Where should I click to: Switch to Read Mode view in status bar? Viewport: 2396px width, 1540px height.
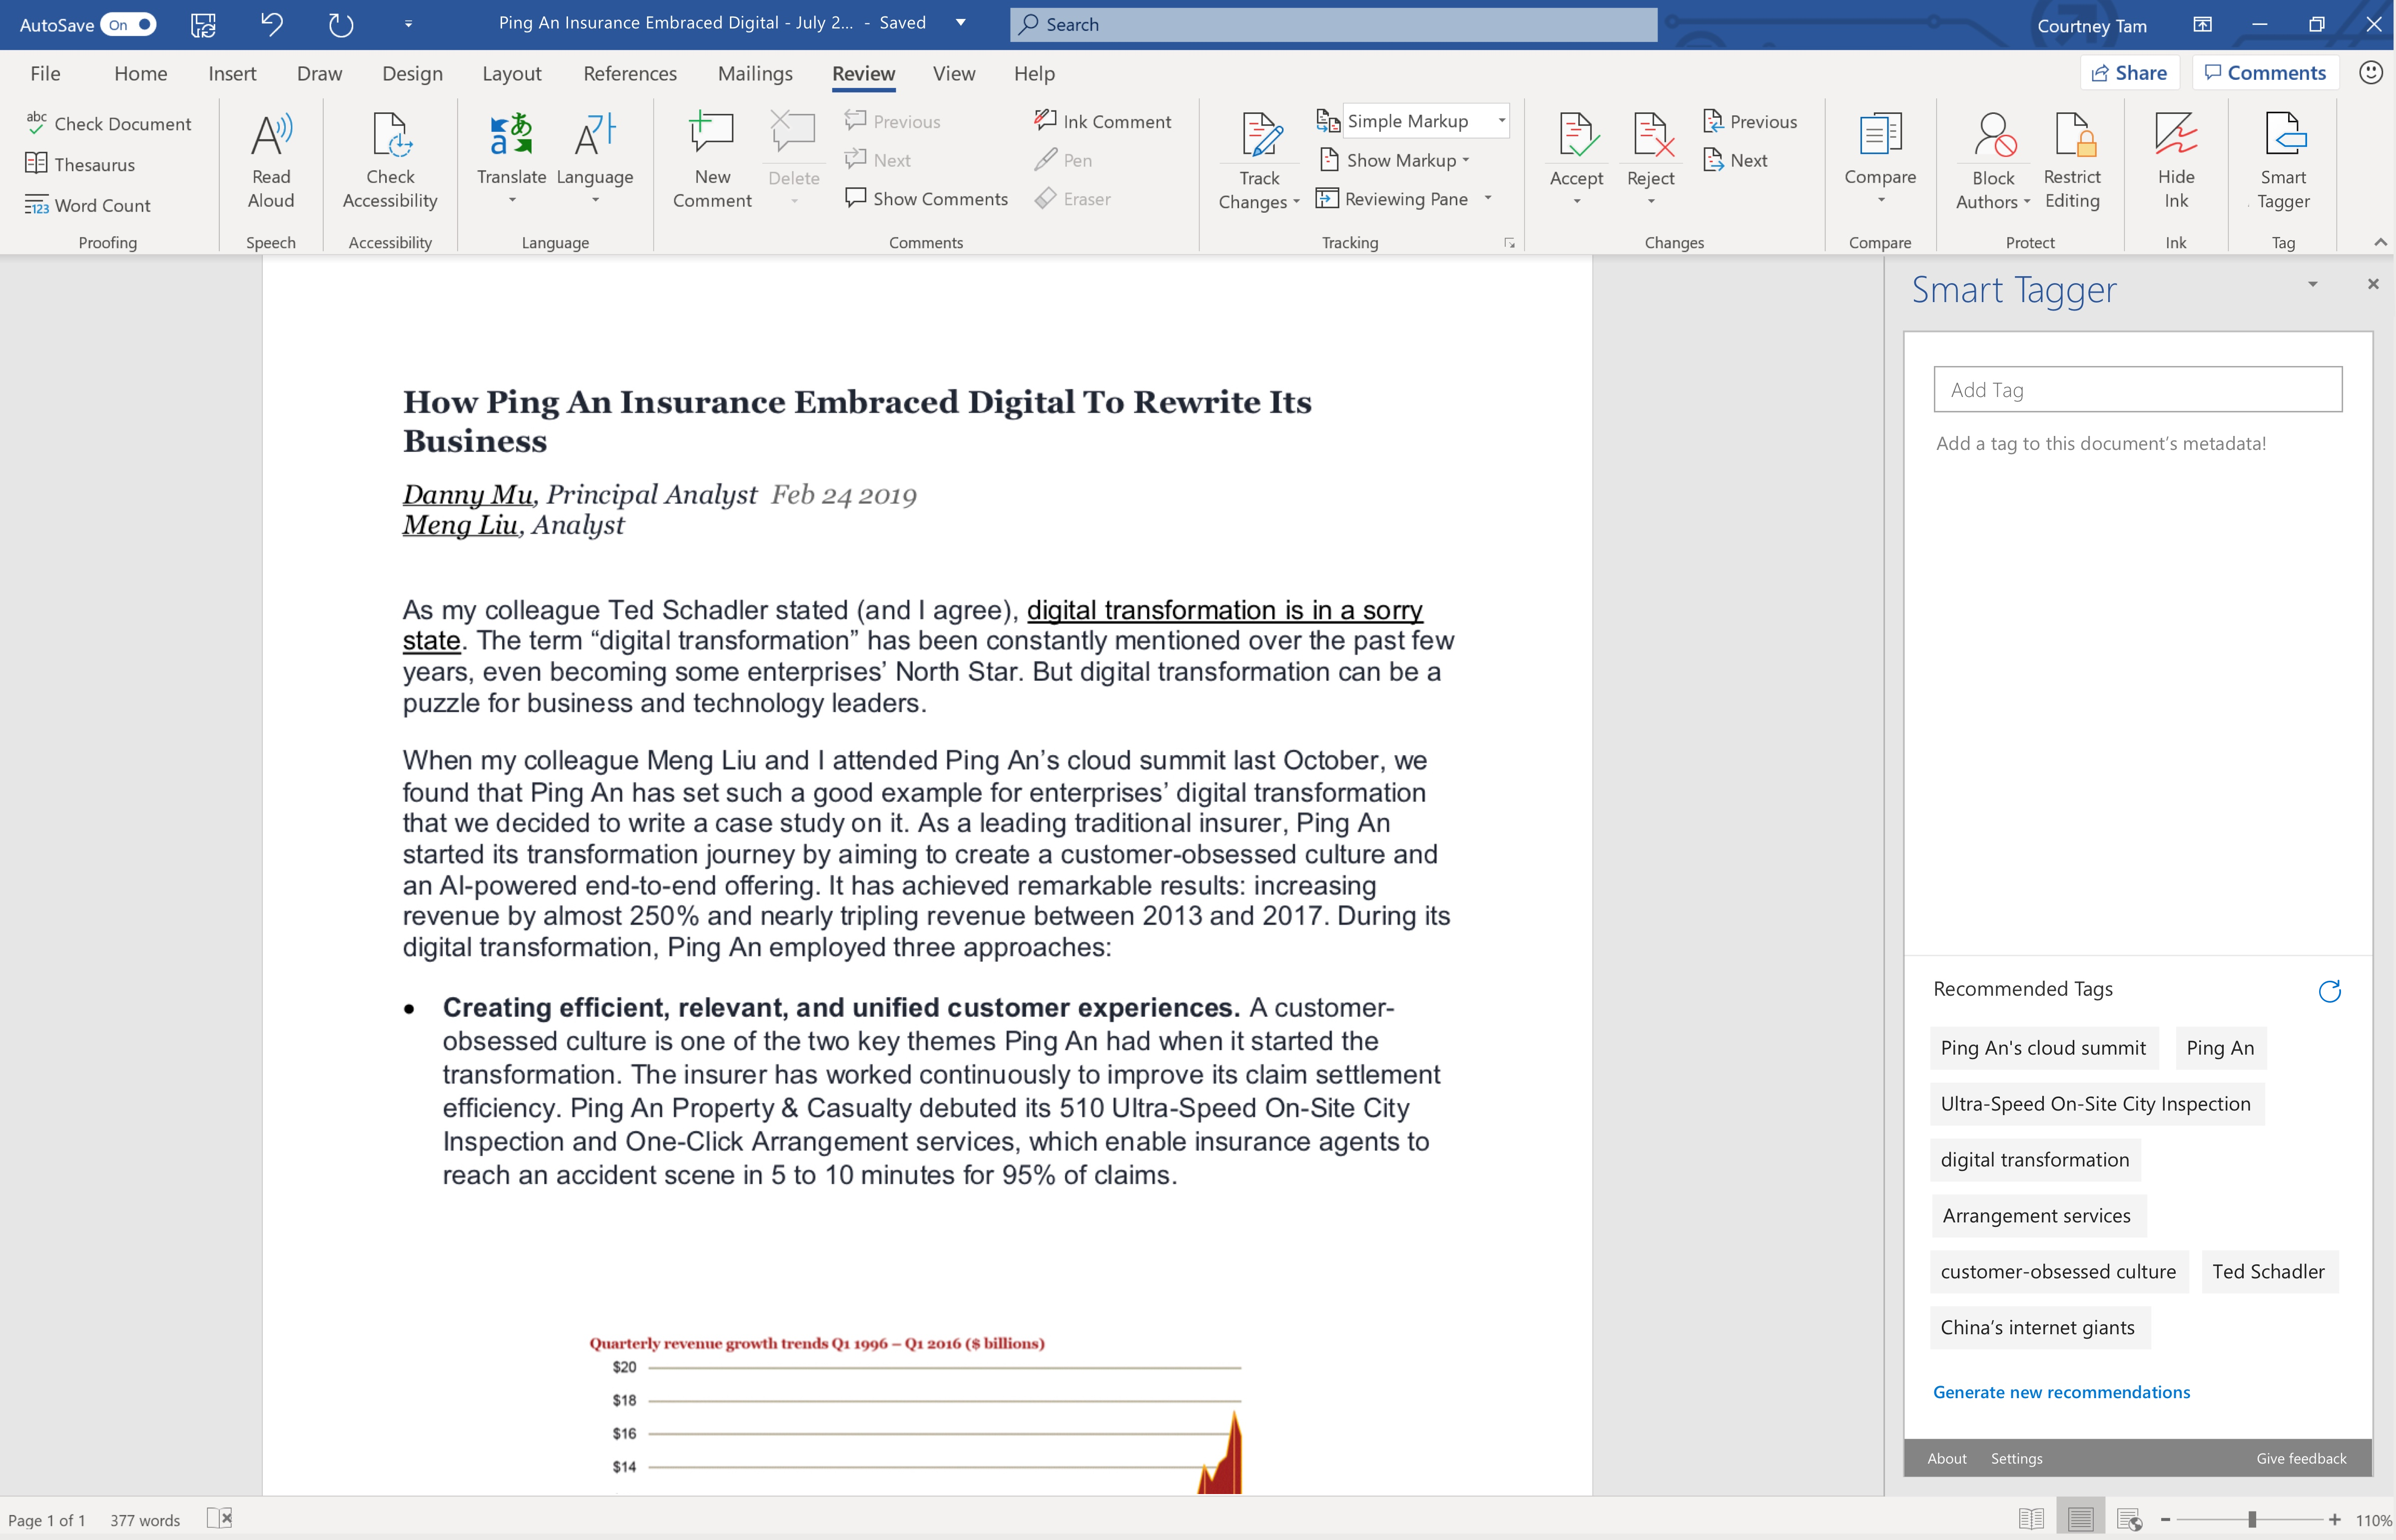[x=2031, y=1519]
